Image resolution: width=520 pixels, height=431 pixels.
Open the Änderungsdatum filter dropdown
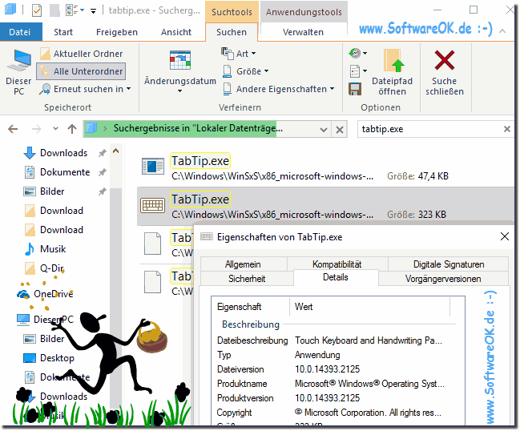(180, 72)
